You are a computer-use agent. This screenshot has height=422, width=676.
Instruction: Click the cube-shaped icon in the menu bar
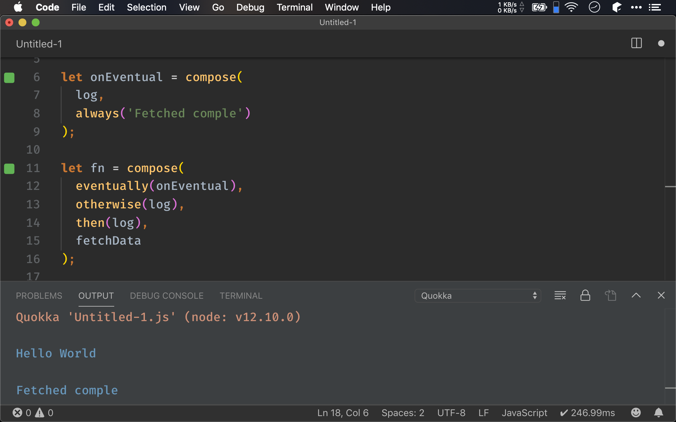click(x=616, y=7)
